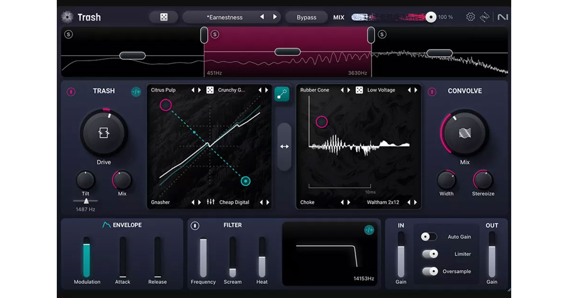This screenshot has width=568, height=298.
Task: Switch off the Convolve power toggle
Action: pos(432,92)
